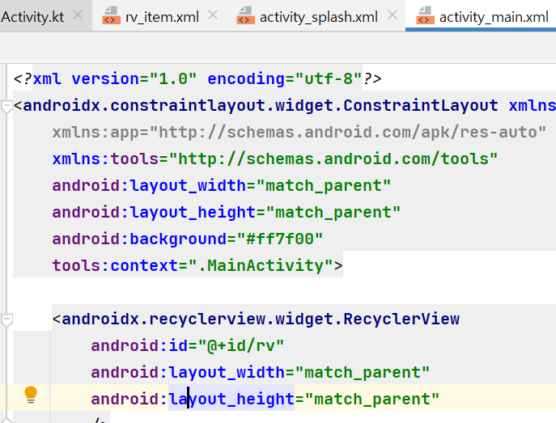
Task: Click the androidx.recyclerview.widget.RecyclerView tag name
Action: [x=261, y=319]
